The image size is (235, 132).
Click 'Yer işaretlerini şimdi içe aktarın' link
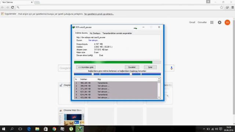coord(99,14)
